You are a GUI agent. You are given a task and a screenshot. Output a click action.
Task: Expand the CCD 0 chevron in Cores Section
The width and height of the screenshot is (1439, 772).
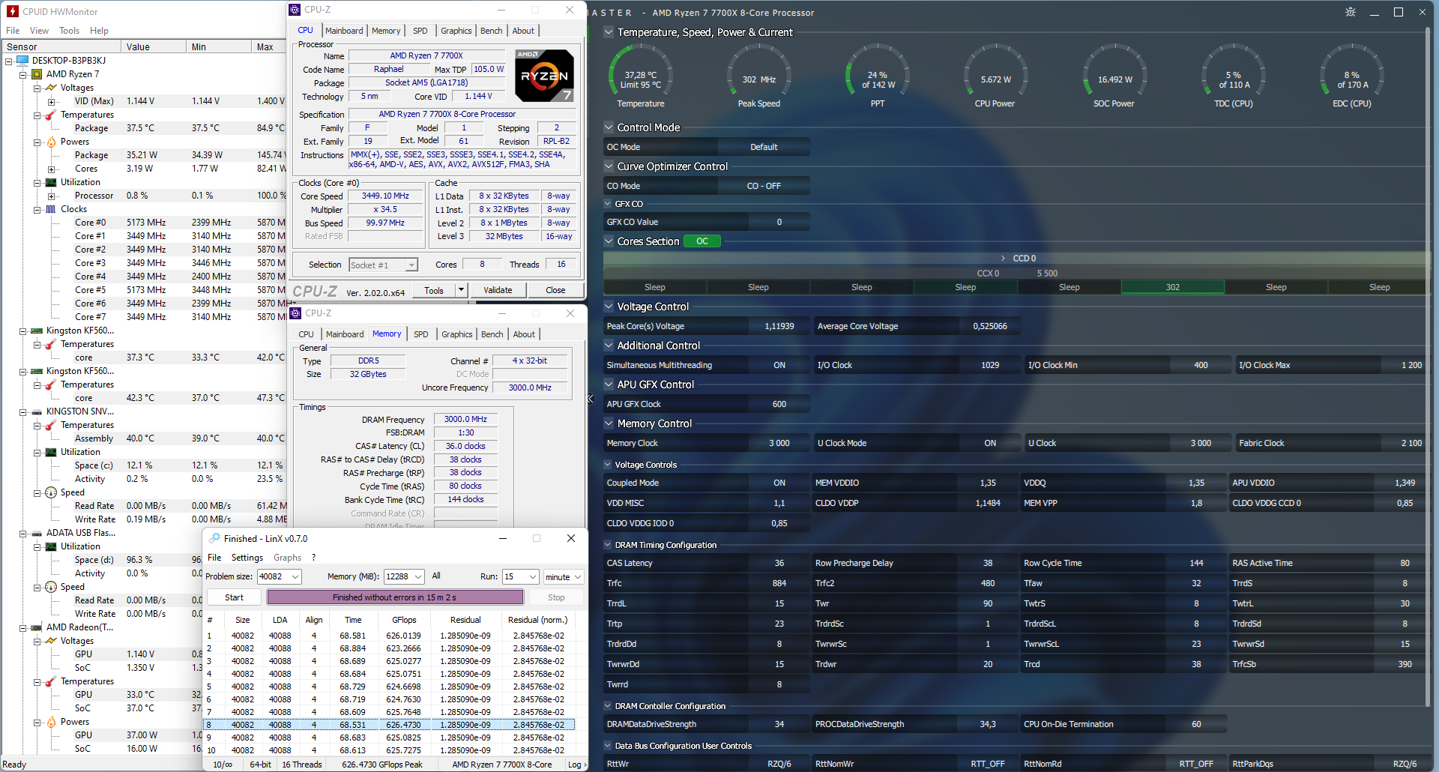pyautogui.click(x=1003, y=258)
